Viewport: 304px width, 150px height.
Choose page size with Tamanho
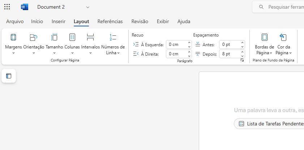click(54, 43)
